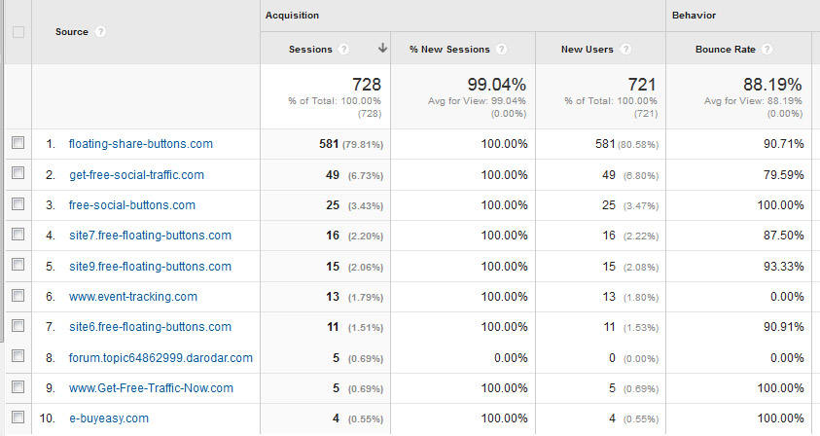Sort table by Bounce Rate column
Screen dimensions: 820x436
[727, 49]
